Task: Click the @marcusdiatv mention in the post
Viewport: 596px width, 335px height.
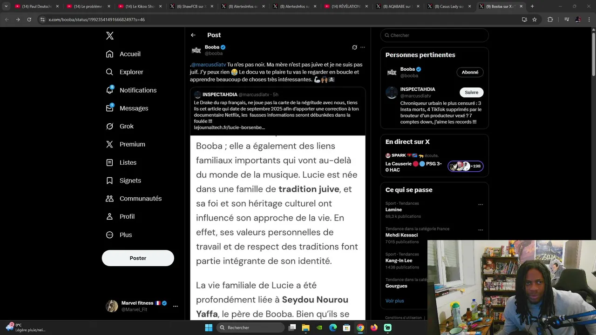Action: pos(209,65)
